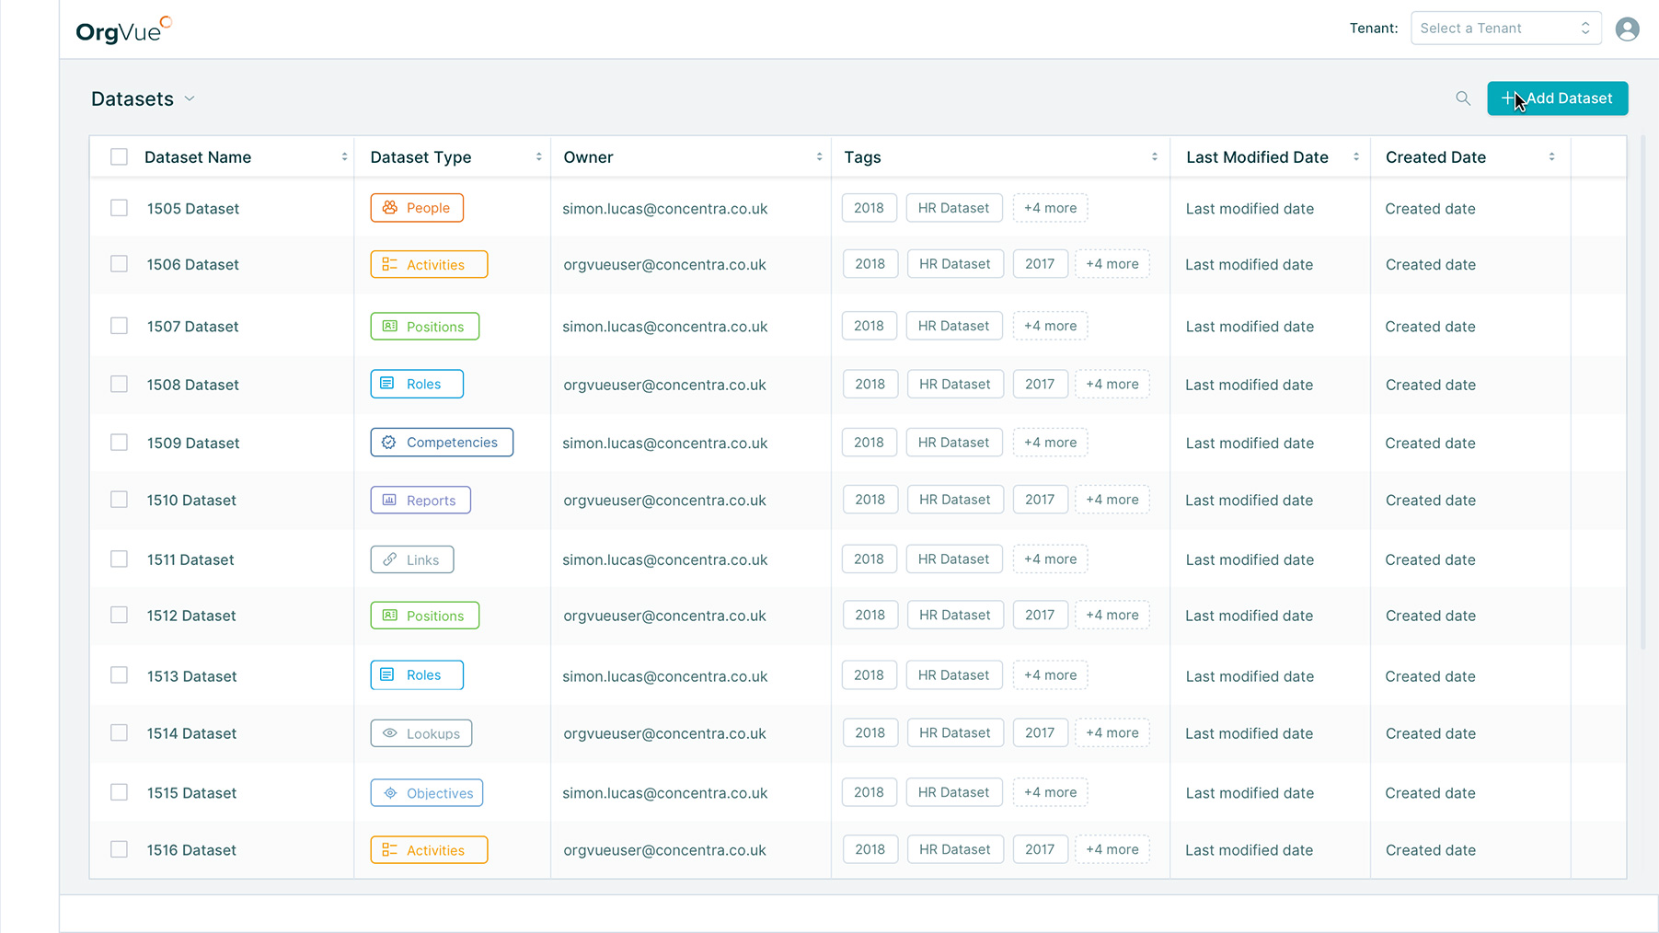Click the vertical scrollbar beside the table
Viewport: 1659px width, 933px height.
tap(1642, 393)
